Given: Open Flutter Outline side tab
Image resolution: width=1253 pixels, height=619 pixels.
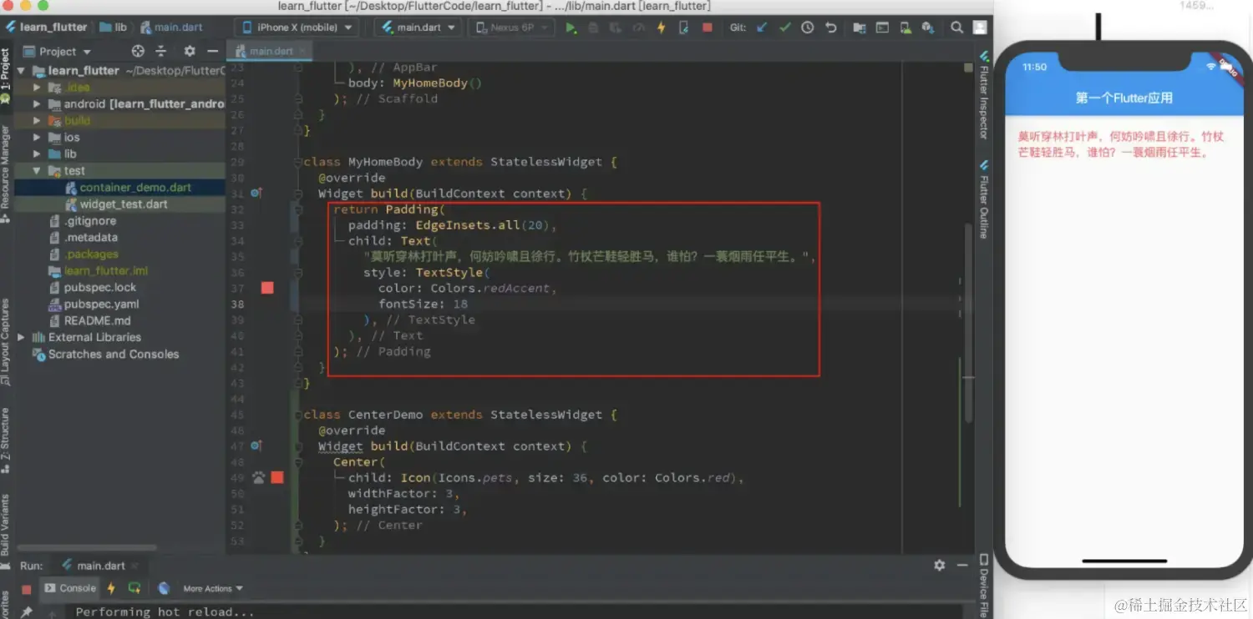Looking at the screenshot, I should [983, 199].
